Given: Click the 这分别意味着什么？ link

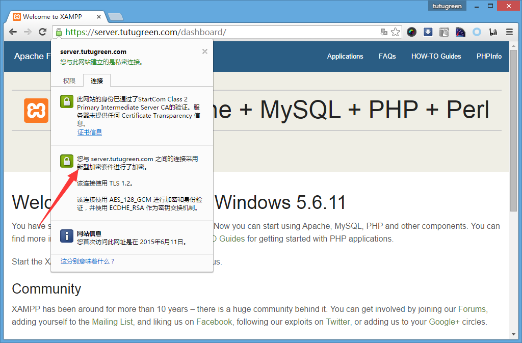Looking at the screenshot, I should (88, 261).
